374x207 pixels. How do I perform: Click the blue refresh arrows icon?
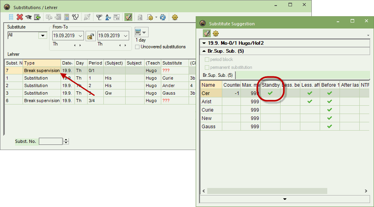point(163,17)
